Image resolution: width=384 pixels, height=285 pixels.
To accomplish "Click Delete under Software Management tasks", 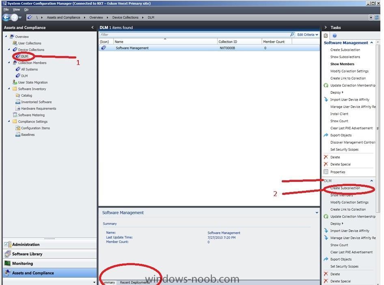I will [335, 157].
